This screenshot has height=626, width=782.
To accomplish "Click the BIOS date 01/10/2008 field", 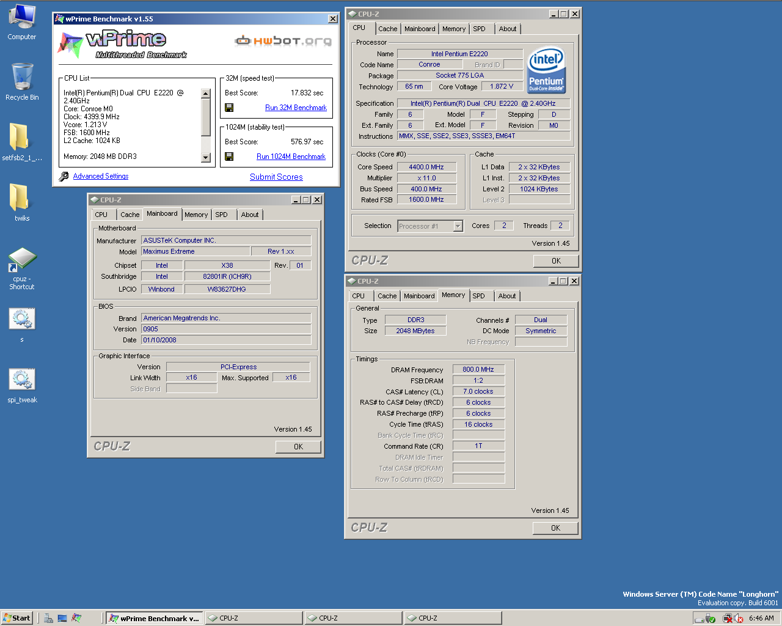I will (226, 340).
